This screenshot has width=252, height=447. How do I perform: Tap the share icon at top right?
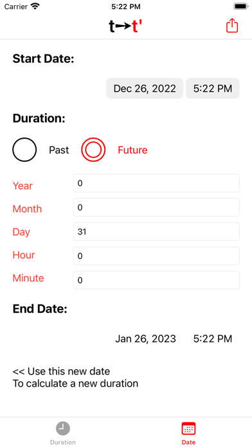232,26
